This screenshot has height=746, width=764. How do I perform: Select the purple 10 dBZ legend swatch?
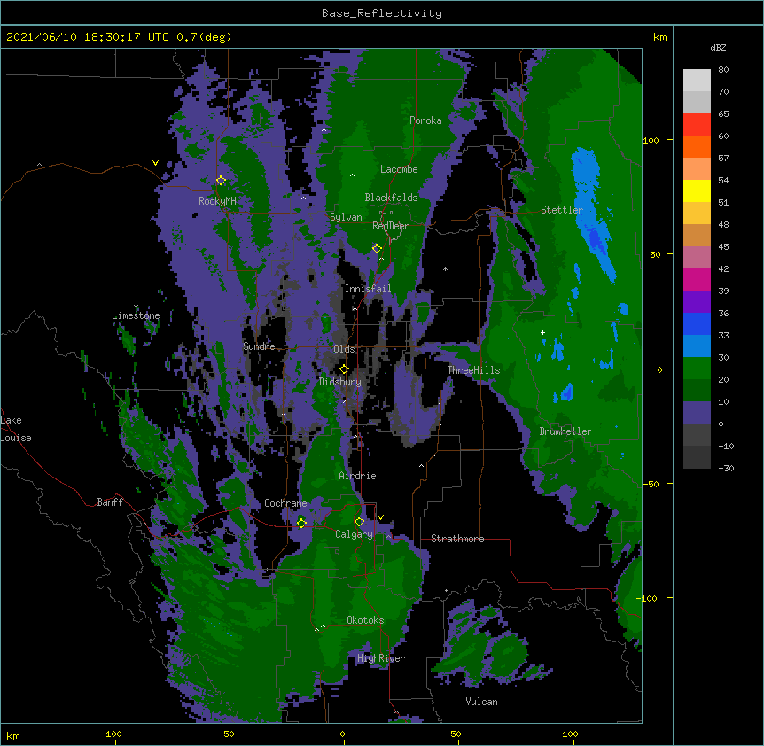[x=697, y=413]
